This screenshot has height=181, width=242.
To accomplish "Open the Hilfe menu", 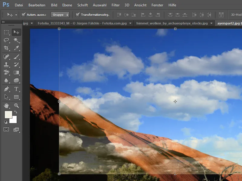I will click(172, 5).
